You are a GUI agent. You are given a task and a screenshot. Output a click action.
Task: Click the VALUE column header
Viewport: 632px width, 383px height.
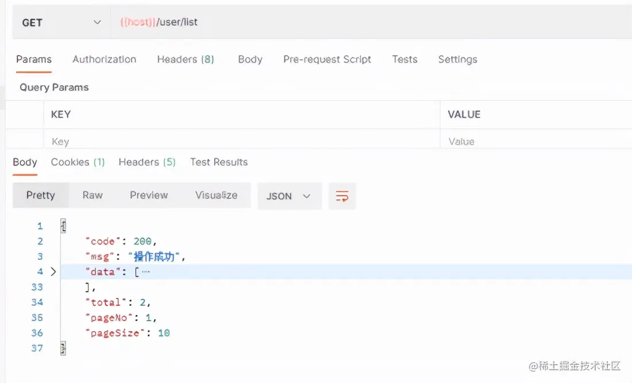464,114
